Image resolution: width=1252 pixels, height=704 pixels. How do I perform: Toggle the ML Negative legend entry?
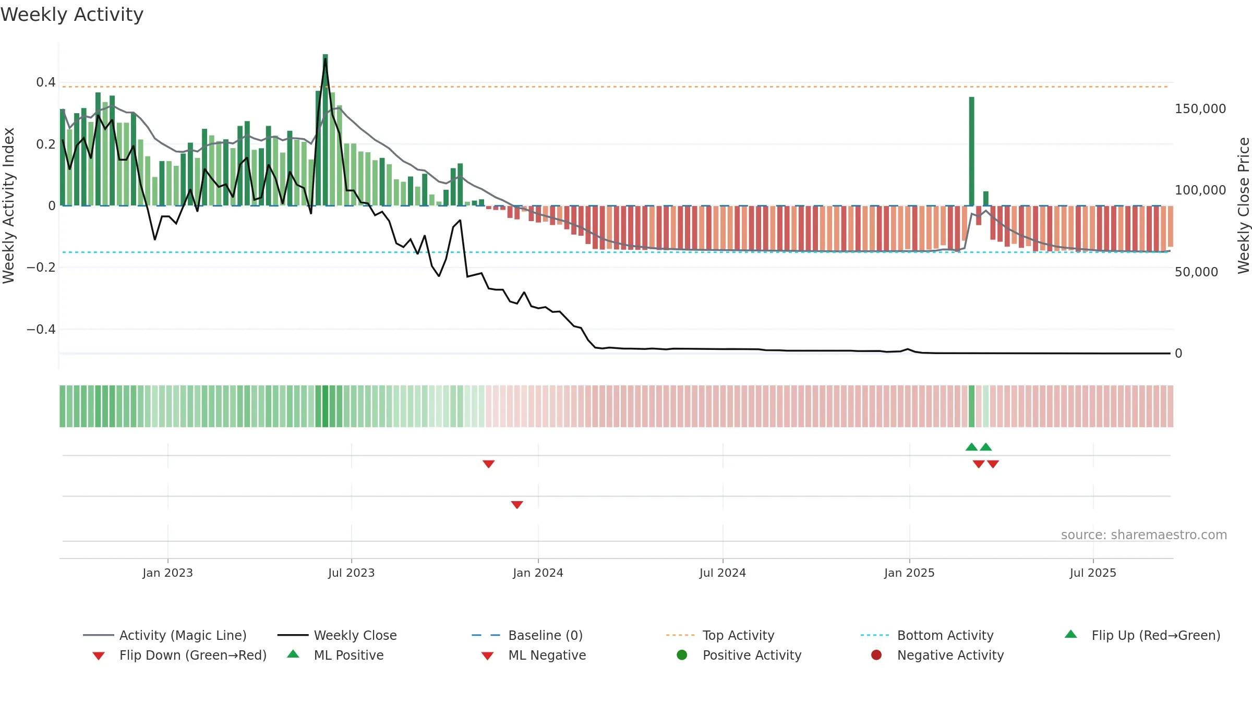[x=533, y=655]
